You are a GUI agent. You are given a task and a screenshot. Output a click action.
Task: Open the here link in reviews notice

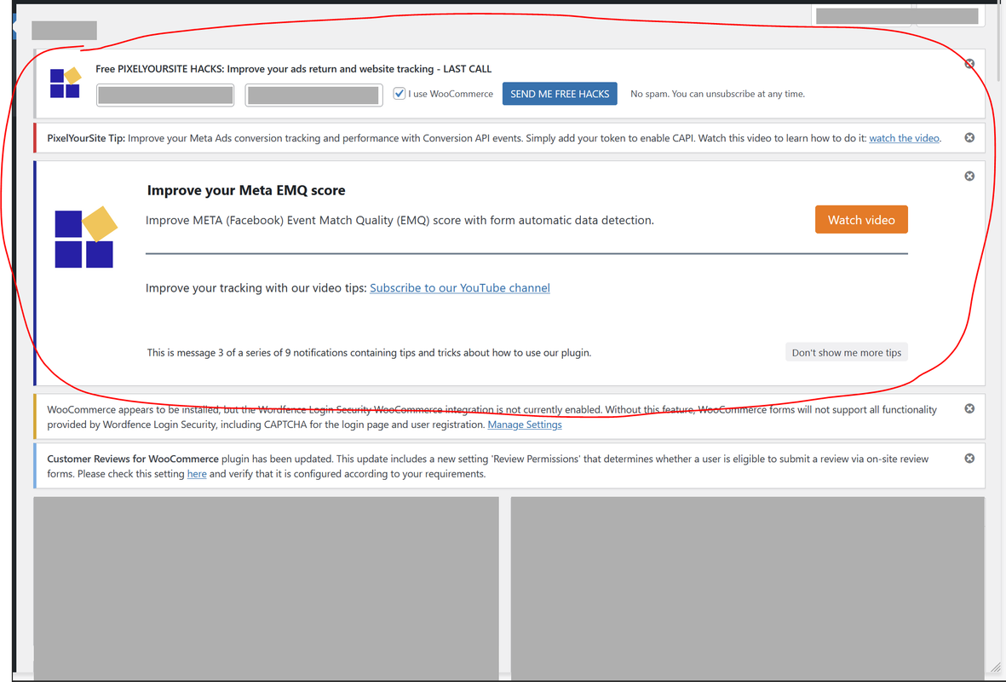click(x=196, y=474)
